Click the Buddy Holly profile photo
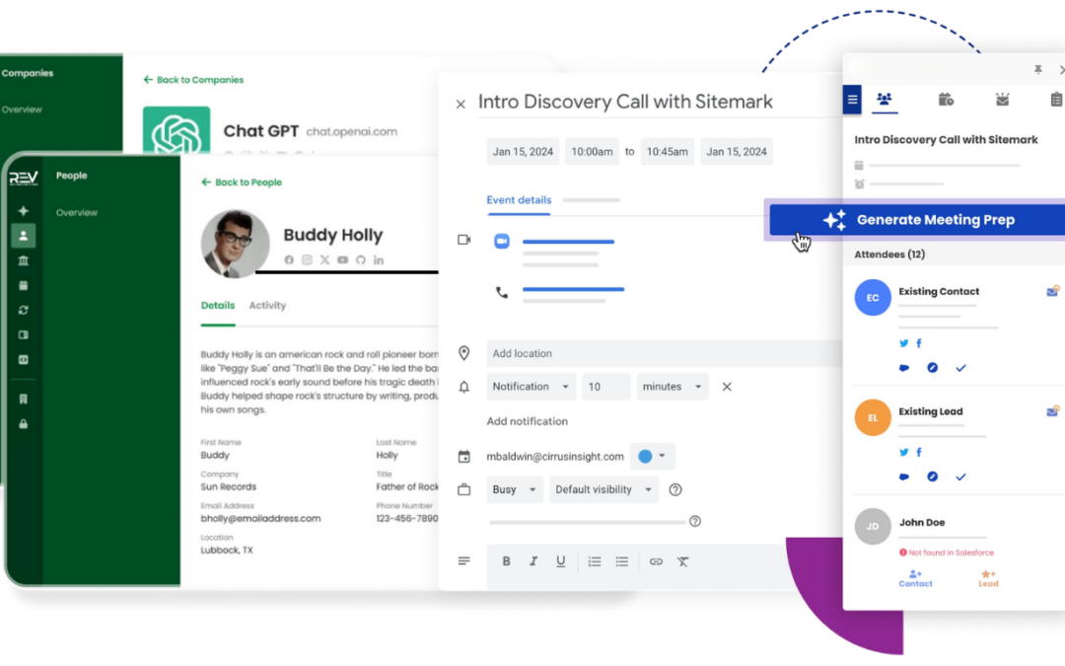 pyautogui.click(x=235, y=244)
